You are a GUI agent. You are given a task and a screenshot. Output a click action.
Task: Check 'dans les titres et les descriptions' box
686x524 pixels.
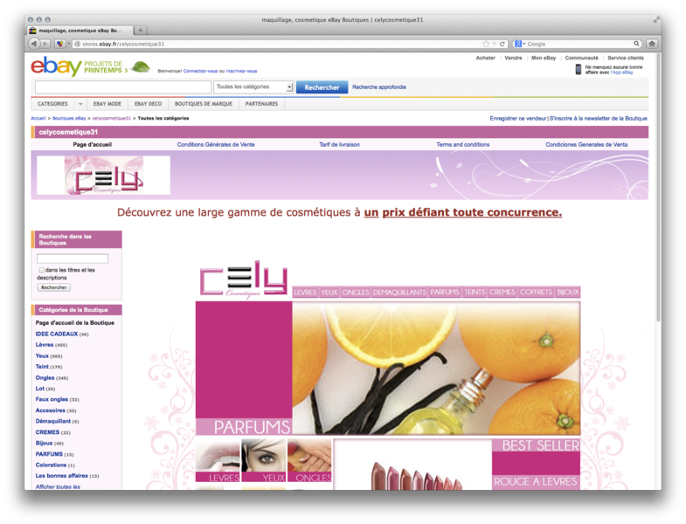[41, 270]
